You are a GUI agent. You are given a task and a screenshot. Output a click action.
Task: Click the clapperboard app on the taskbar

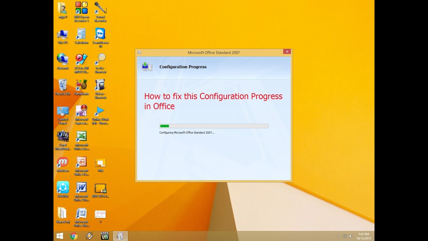click(105, 236)
